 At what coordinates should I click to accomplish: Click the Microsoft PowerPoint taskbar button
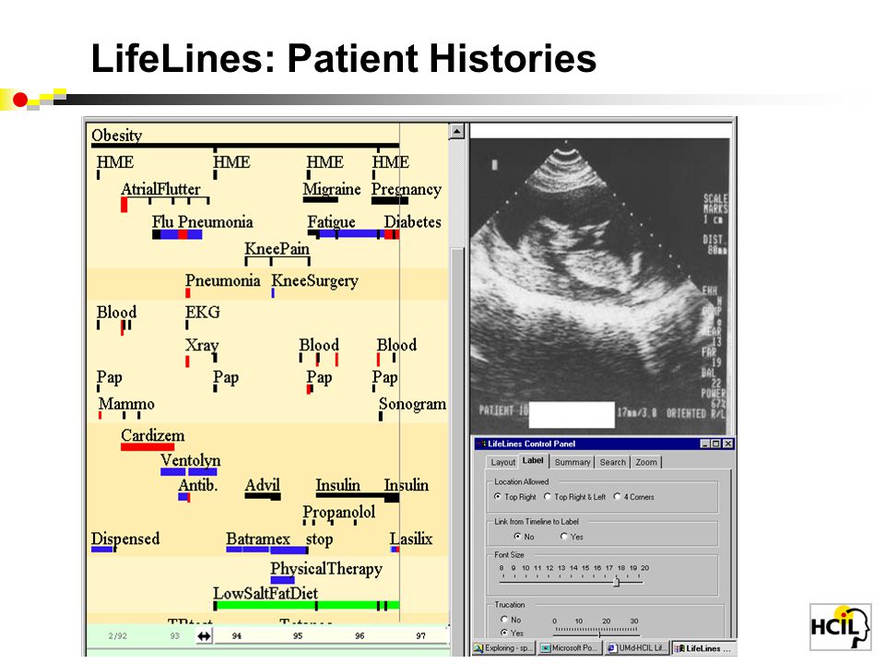point(570,648)
